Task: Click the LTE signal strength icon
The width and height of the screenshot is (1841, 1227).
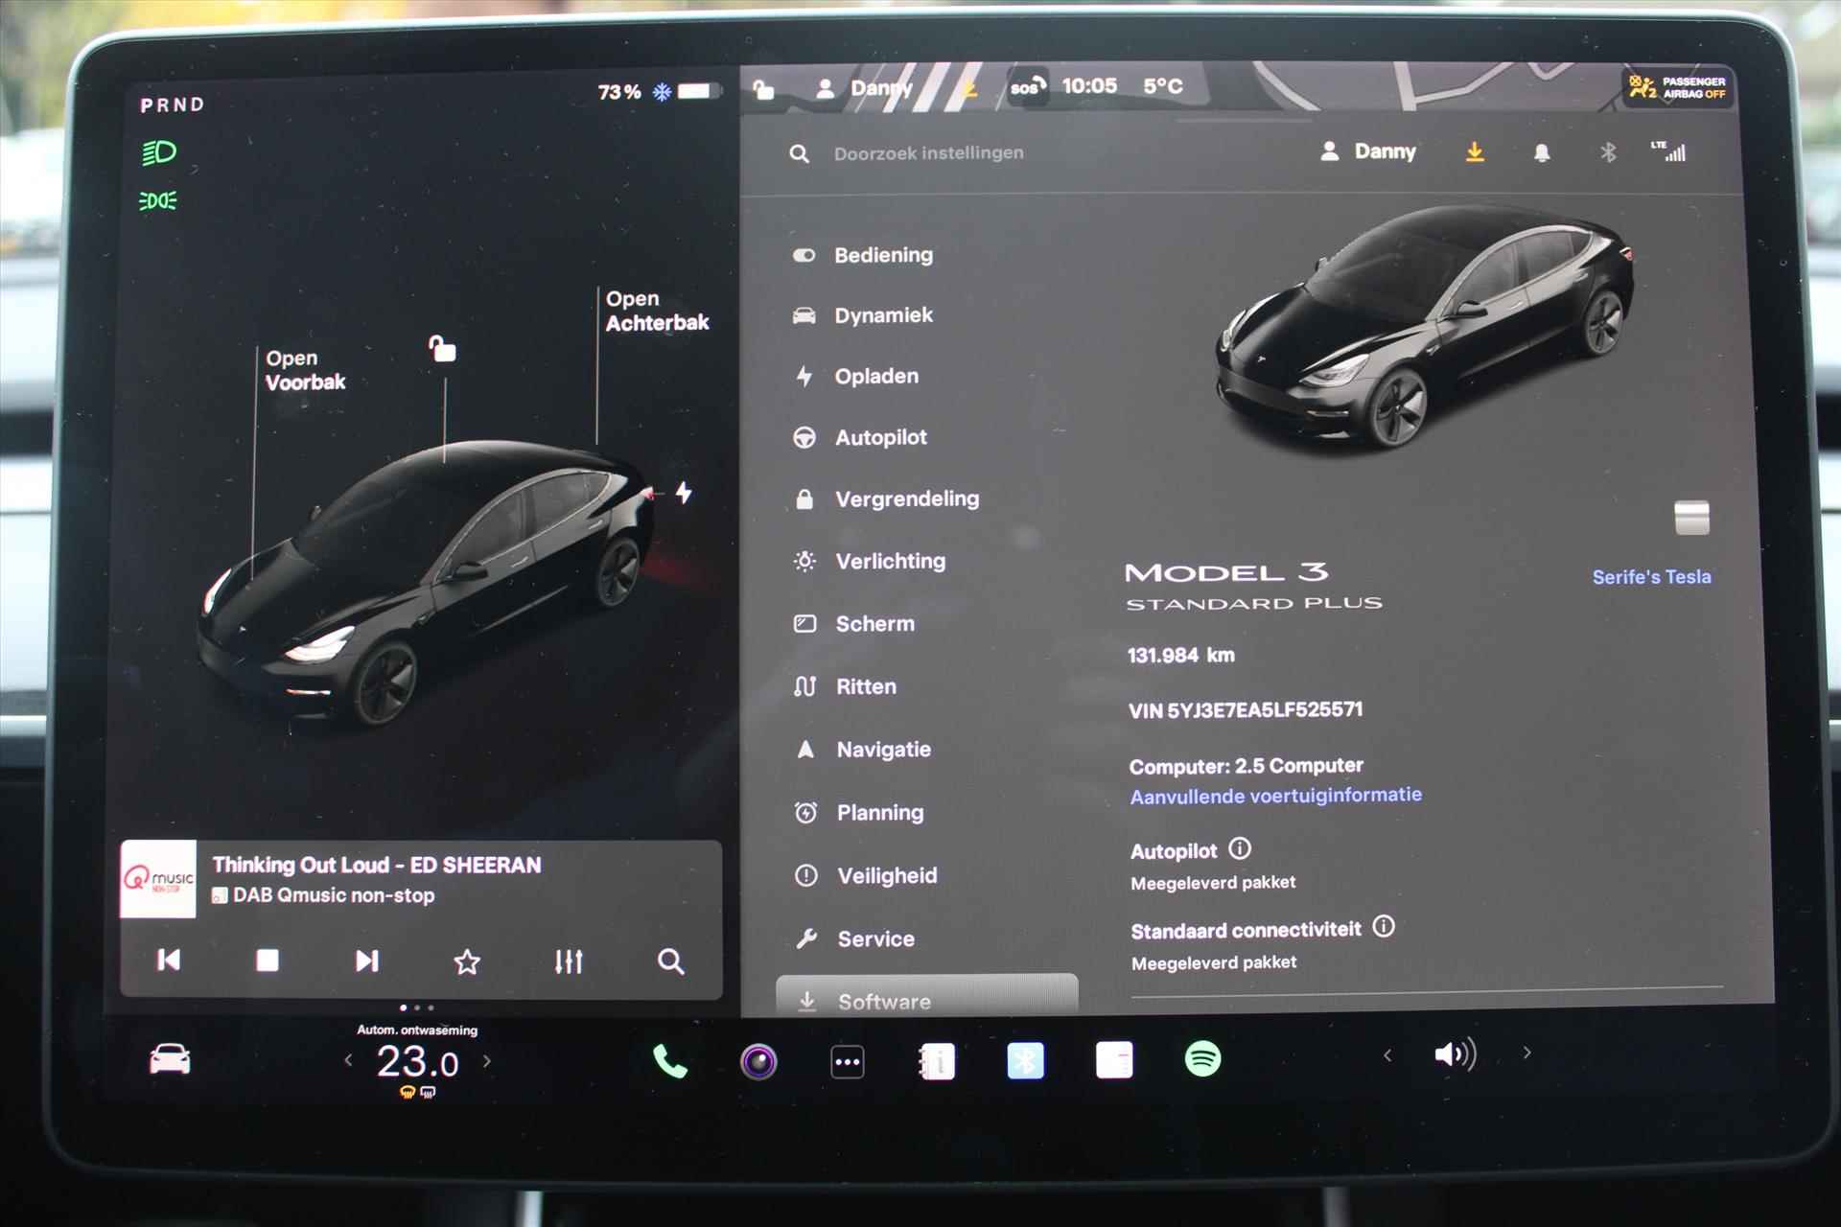Action: click(x=1668, y=151)
